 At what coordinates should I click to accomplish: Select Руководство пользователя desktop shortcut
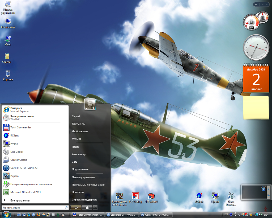[119, 199]
